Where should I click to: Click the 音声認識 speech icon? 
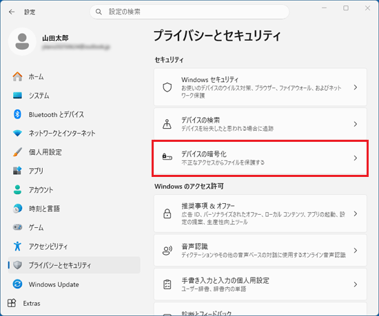167,251
